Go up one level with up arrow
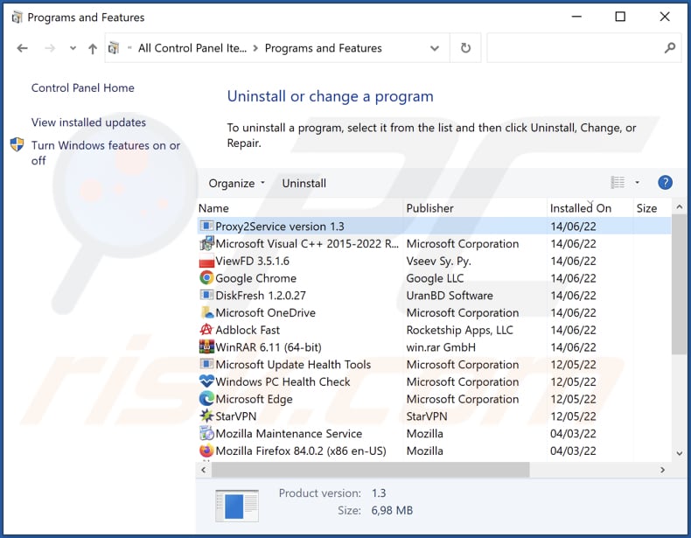Screen dimensions: 691x538 click(93, 48)
